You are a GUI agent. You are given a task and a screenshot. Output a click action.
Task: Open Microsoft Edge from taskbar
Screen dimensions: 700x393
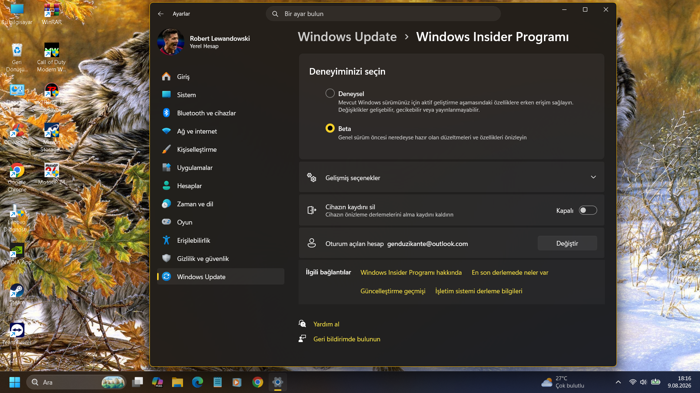(198, 382)
